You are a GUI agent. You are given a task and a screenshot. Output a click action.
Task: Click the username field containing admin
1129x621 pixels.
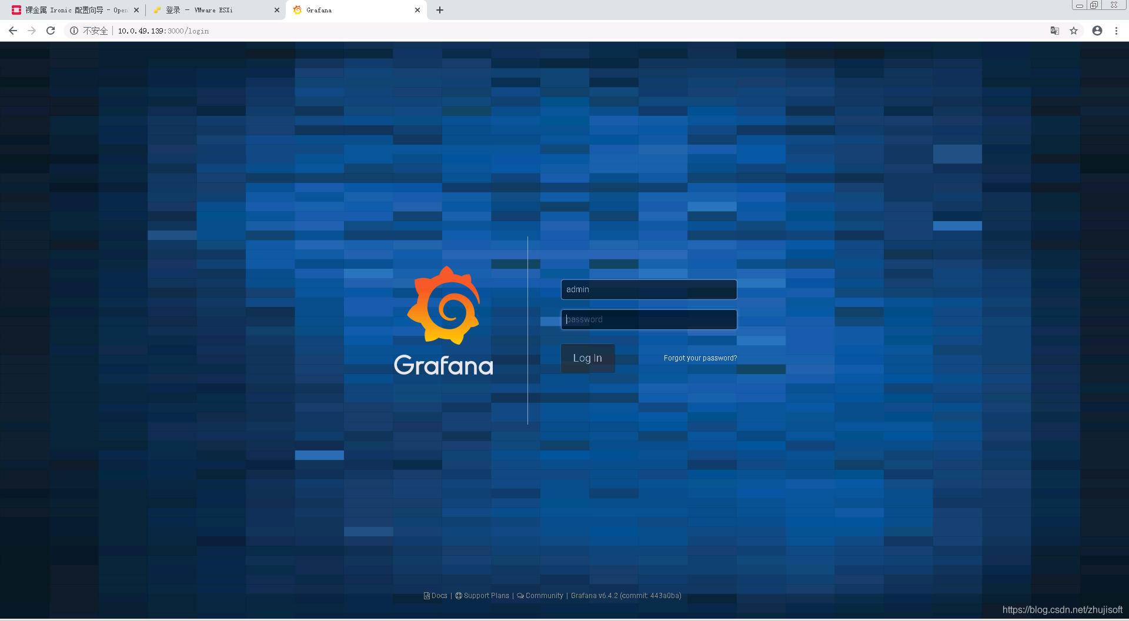point(649,289)
